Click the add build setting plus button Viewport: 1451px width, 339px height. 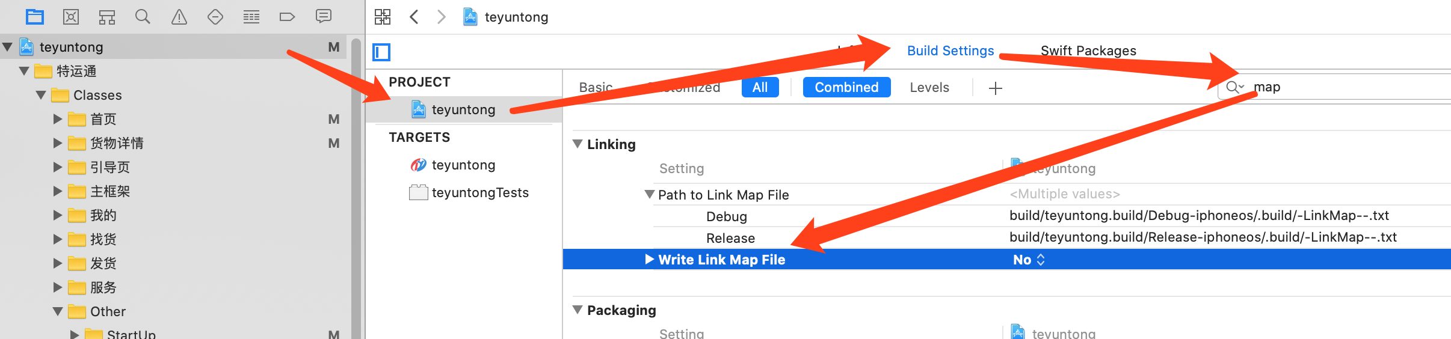[x=996, y=88]
